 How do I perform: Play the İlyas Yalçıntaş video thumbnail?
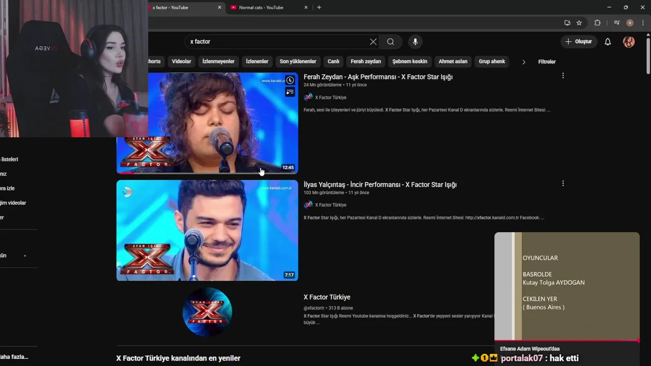point(207,230)
